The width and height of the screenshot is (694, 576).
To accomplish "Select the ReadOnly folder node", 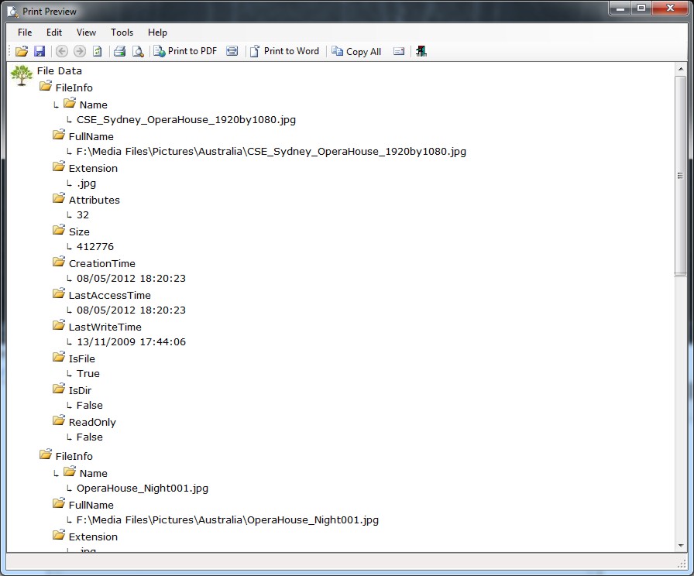I will tap(91, 422).
